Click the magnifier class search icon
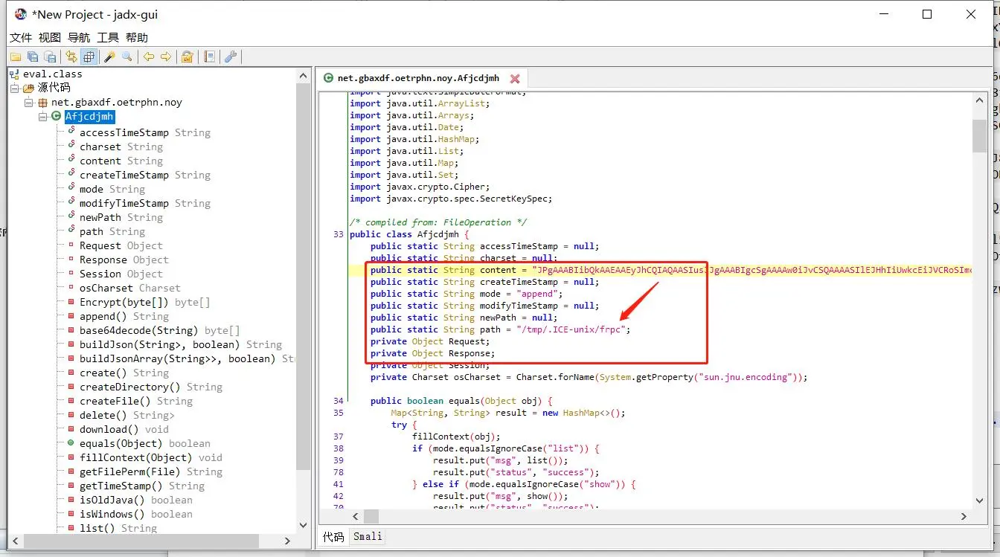The height and width of the screenshot is (557, 1000). (127, 57)
